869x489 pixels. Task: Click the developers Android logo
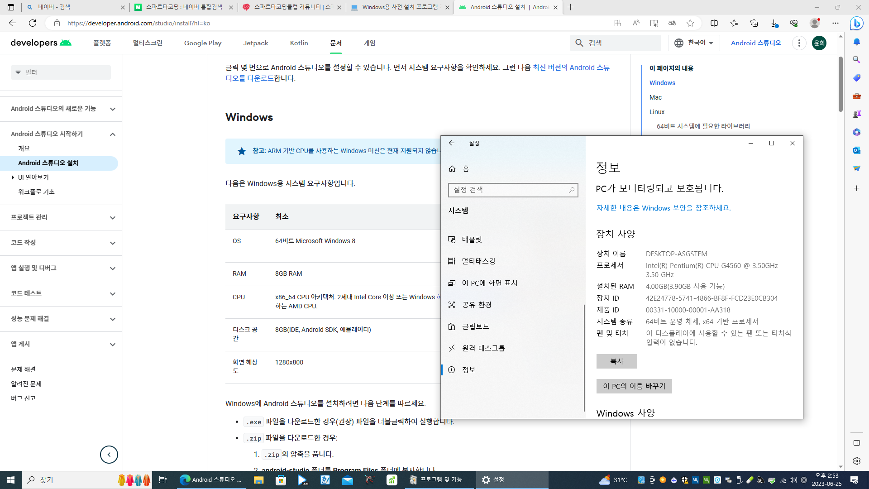(41, 43)
